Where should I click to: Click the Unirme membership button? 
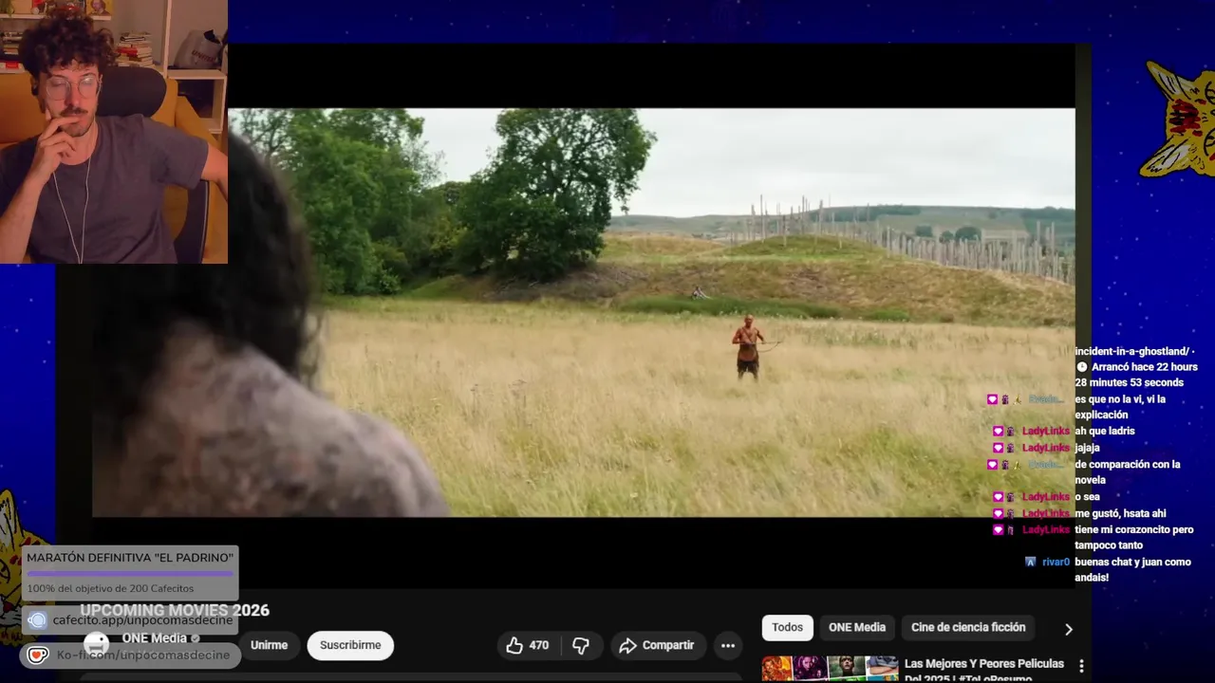point(269,645)
